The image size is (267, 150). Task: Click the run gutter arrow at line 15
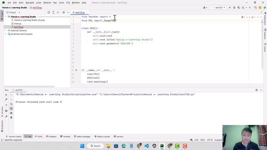[76, 70]
